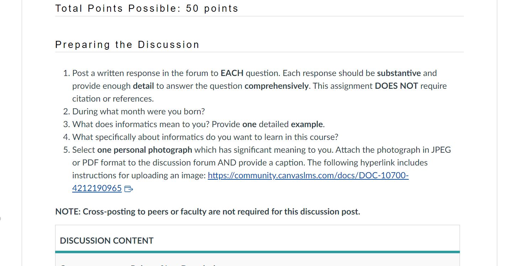Click the teal bar under DISCUSSION CONTENT
Screen dimensions: 514x266
[x=257, y=252]
